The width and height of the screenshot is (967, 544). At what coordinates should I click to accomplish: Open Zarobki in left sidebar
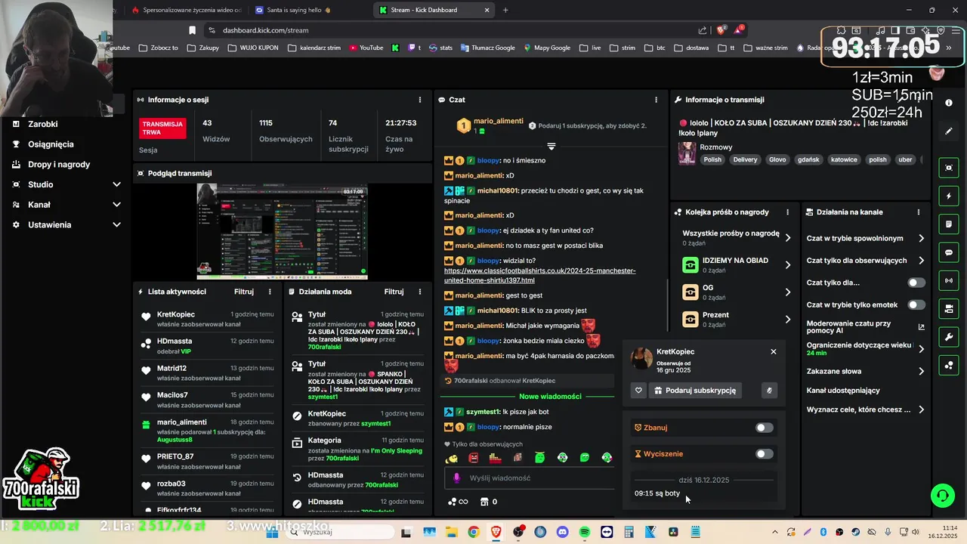pos(42,124)
